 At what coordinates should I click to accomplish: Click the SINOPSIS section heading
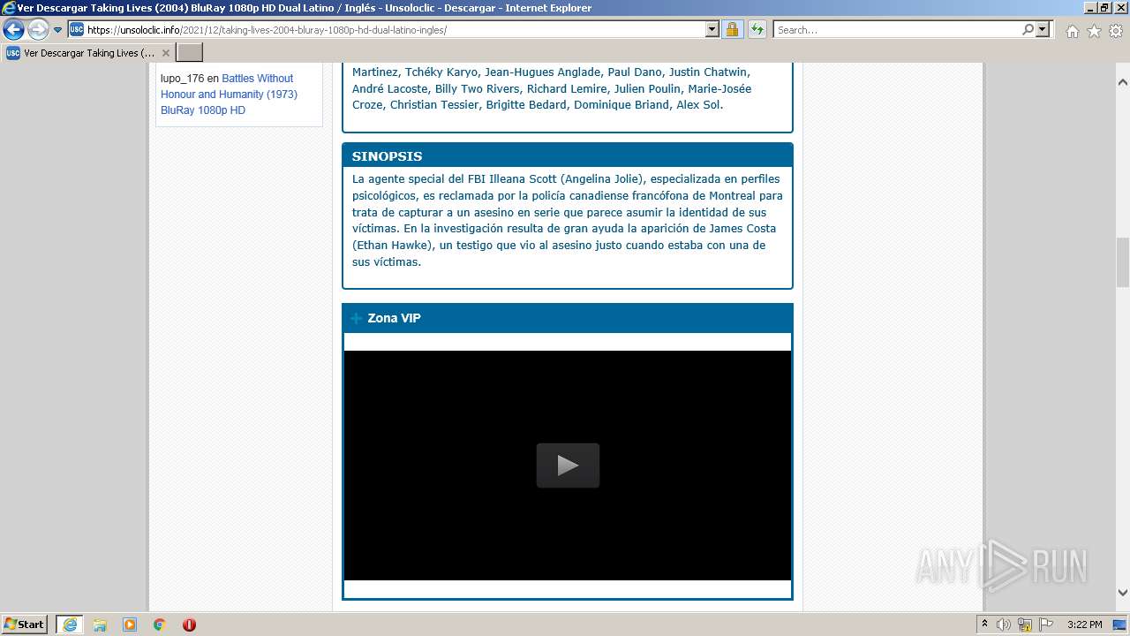(x=387, y=156)
